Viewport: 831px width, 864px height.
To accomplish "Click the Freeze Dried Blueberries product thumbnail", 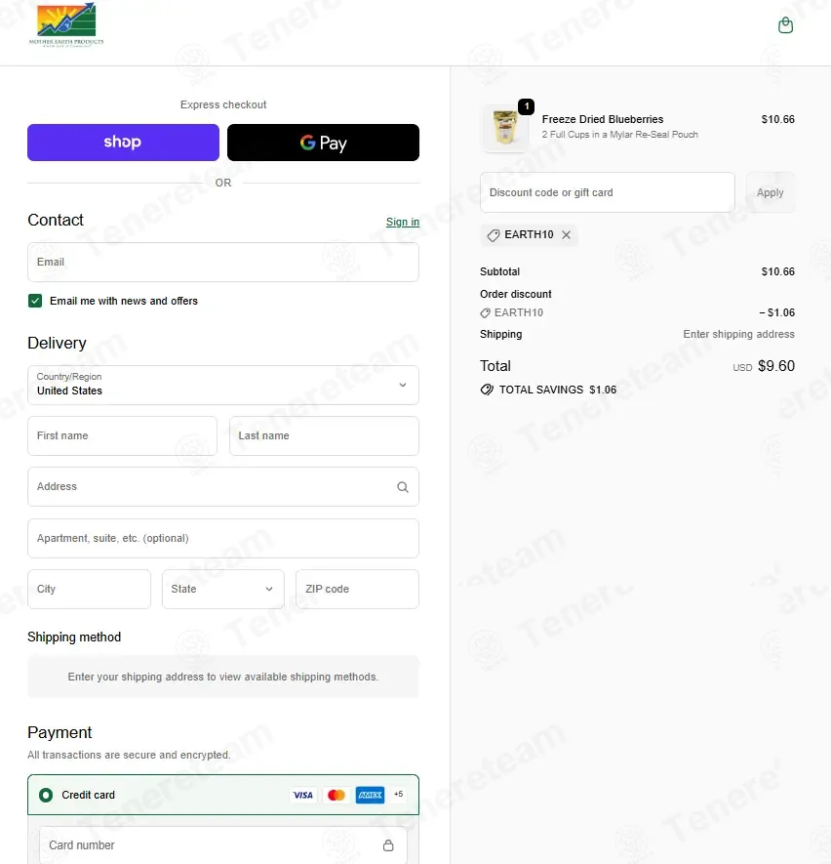I will point(506,128).
